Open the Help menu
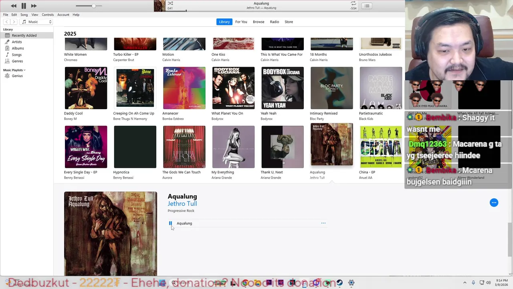Screen dimensions: 513x289 [x=76, y=15]
